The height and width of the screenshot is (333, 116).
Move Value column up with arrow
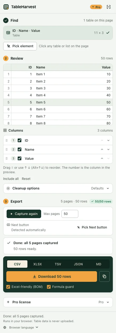point(102,159)
